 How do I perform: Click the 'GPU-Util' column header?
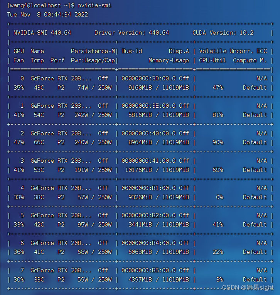(x=213, y=60)
